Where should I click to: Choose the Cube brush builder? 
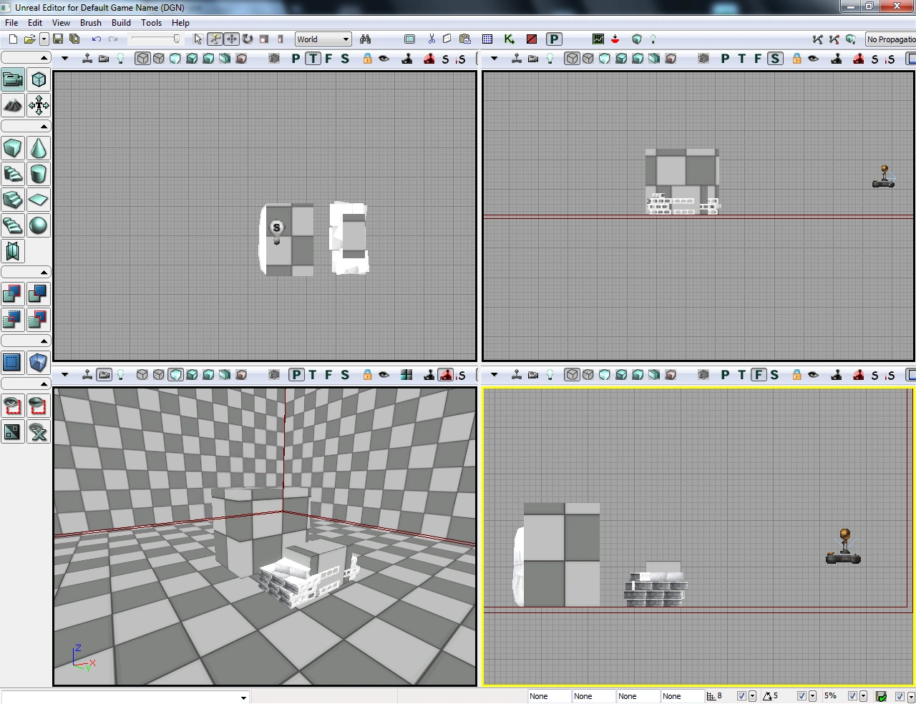[x=13, y=148]
